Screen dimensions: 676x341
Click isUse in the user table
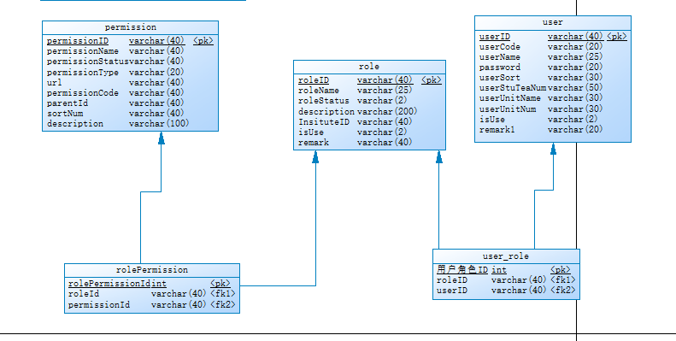[x=492, y=119]
